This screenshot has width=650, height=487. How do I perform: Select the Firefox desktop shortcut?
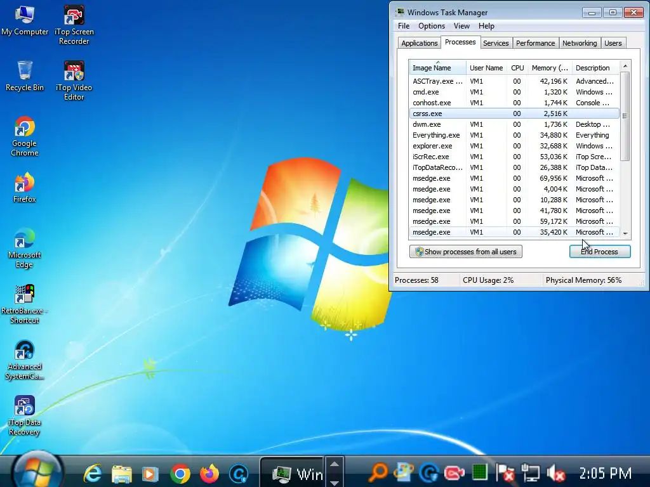pos(25,188)
